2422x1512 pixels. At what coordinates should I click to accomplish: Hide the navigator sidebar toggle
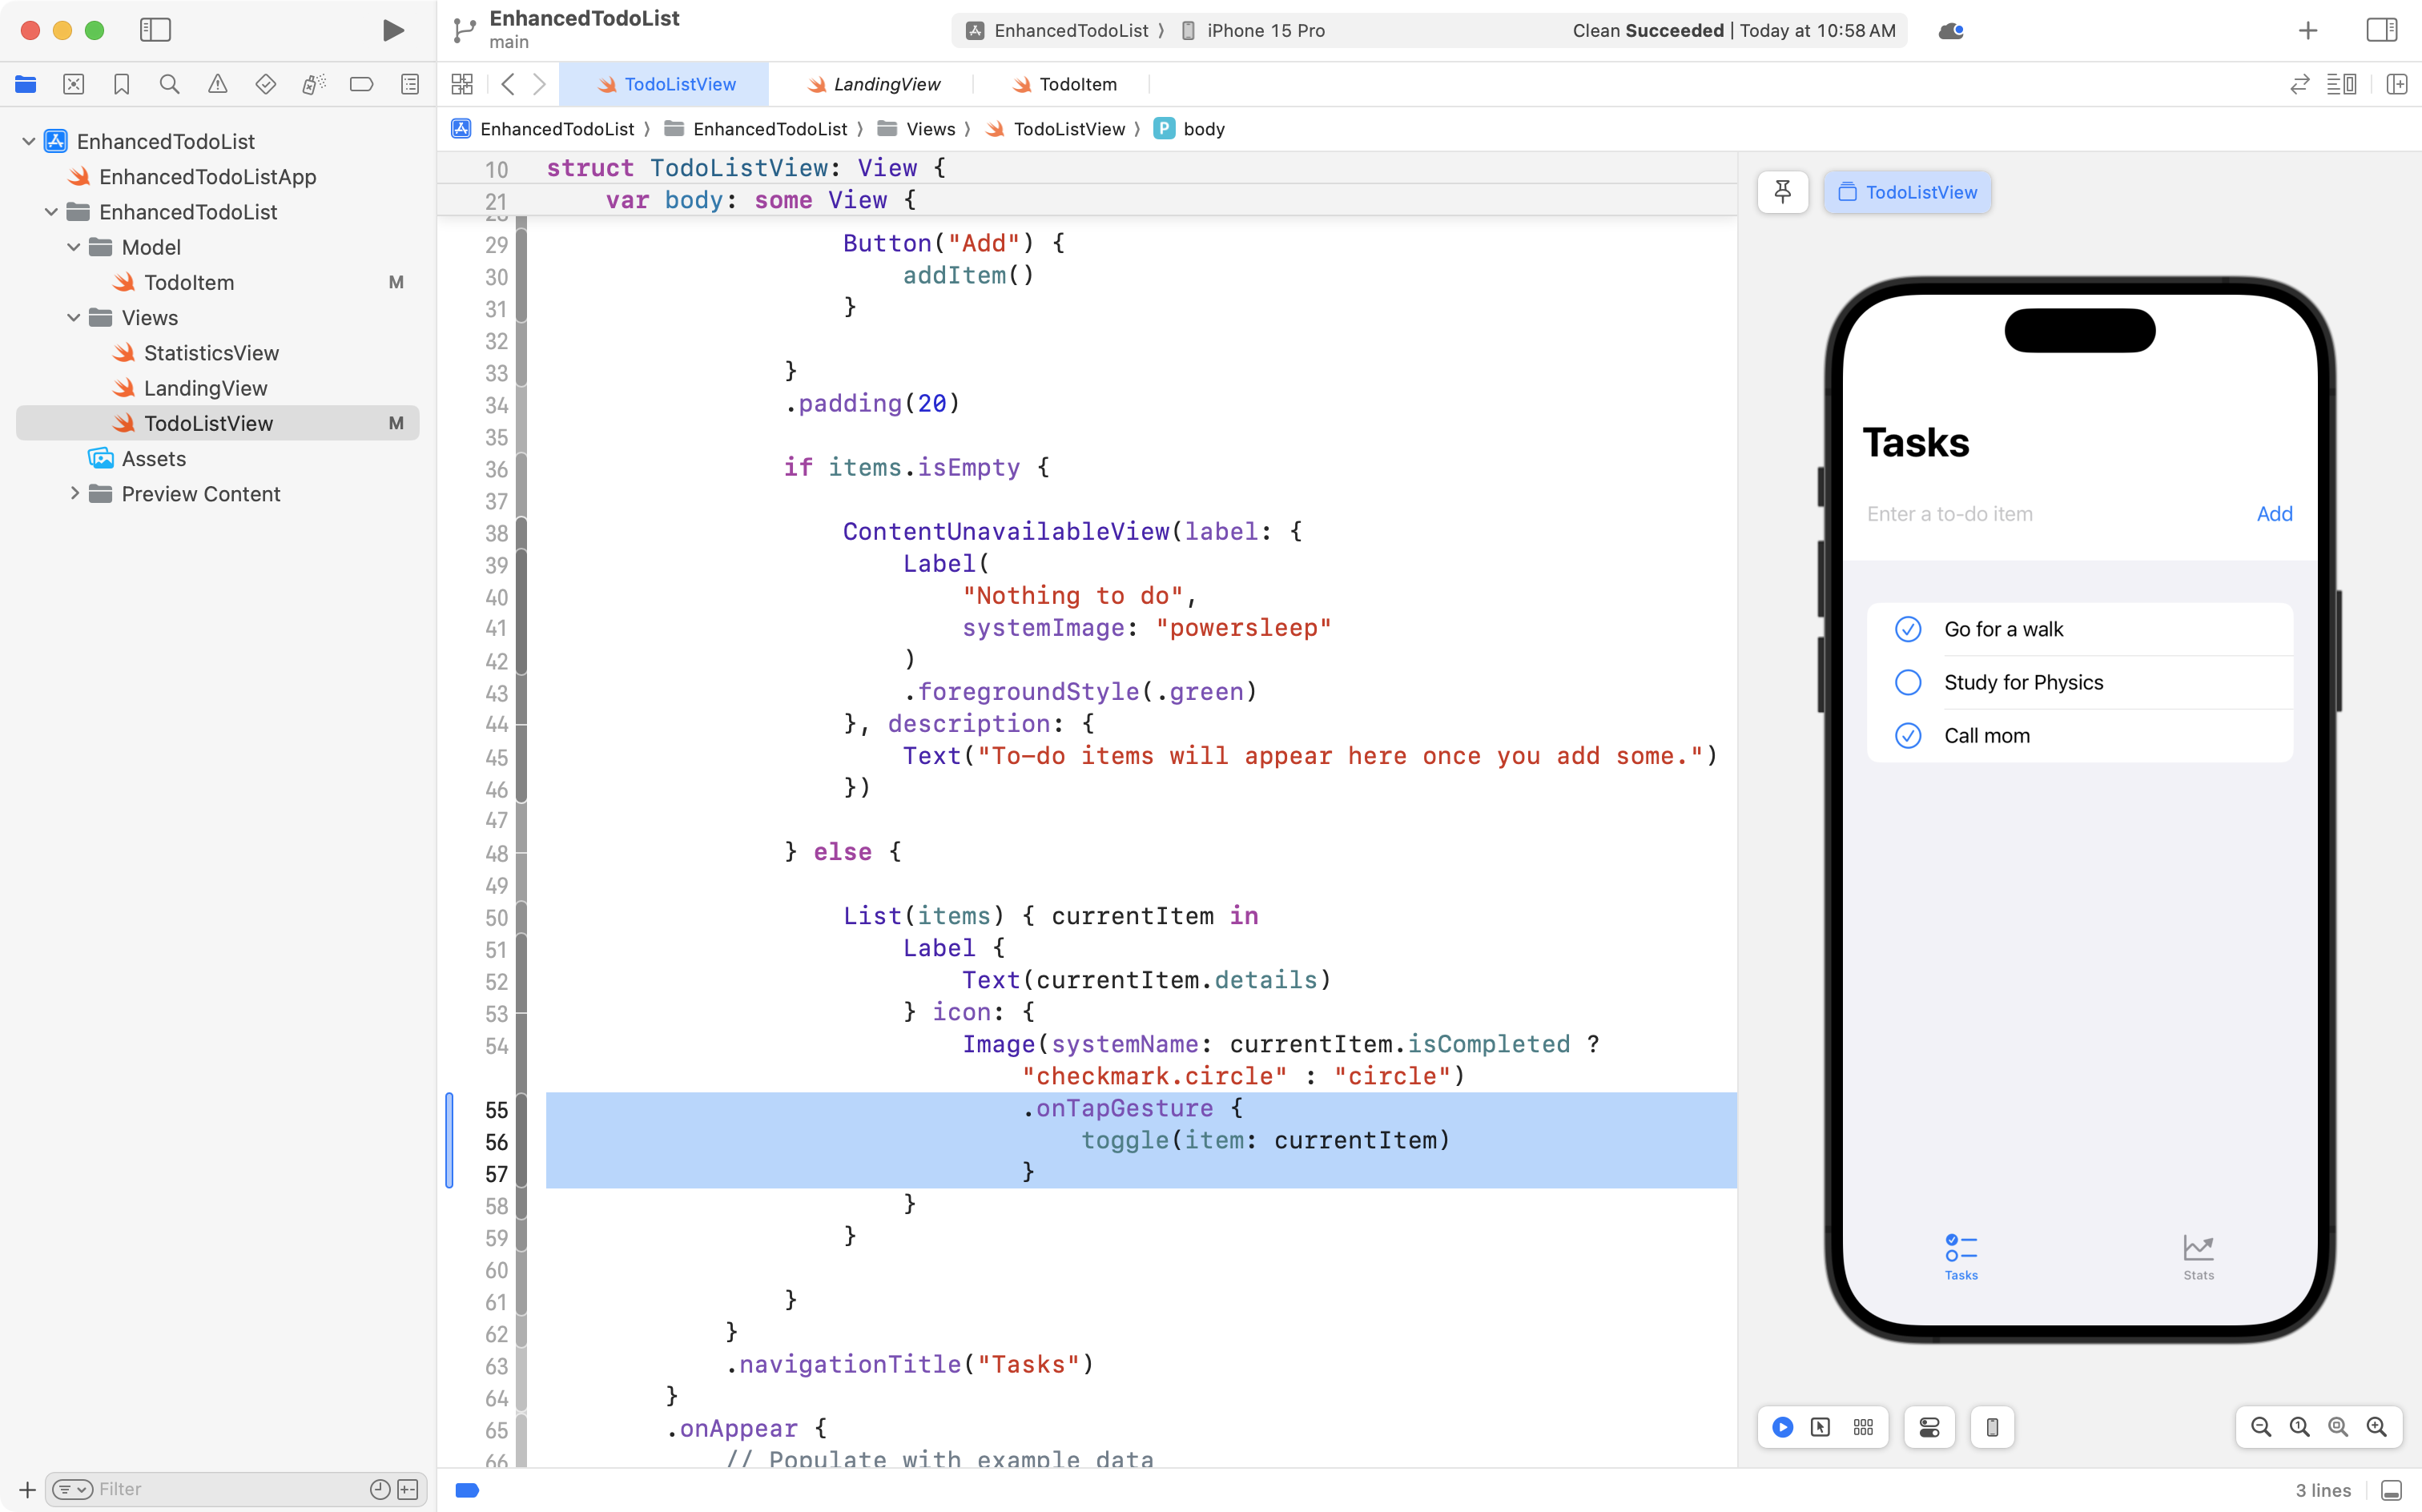[x=155, y=30]
